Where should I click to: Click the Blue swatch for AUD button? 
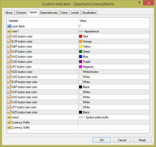click(x=81, y=57)
